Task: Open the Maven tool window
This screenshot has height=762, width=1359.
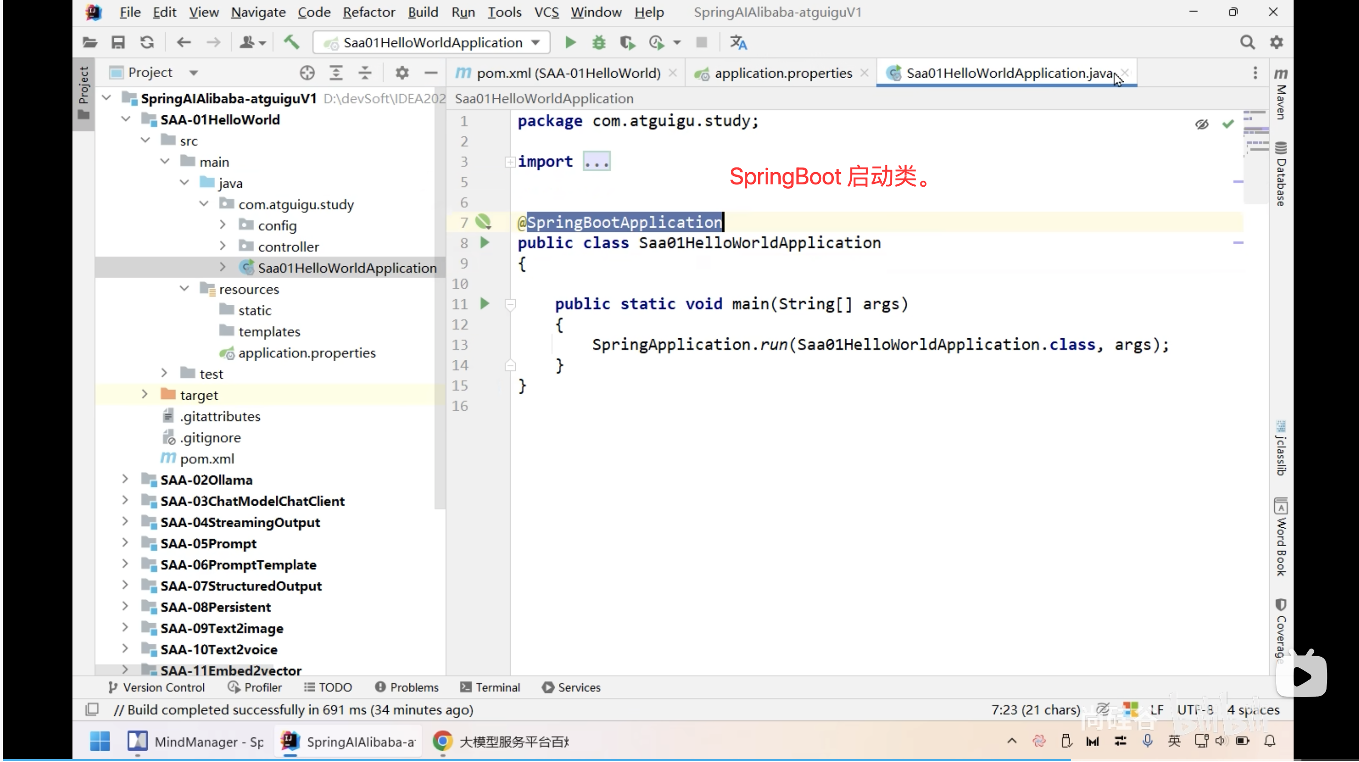Action: pyautogui.click(x=1280, y=95)
